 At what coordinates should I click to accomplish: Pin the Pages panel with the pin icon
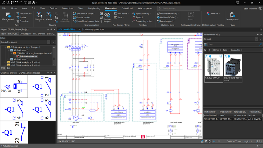(x=51, y=29)
